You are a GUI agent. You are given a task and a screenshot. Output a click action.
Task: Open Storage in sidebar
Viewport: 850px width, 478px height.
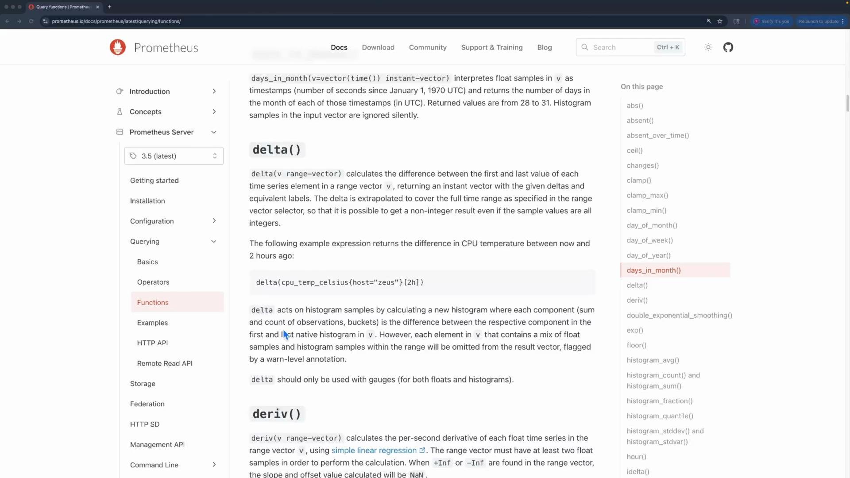(x=143, y=384)
